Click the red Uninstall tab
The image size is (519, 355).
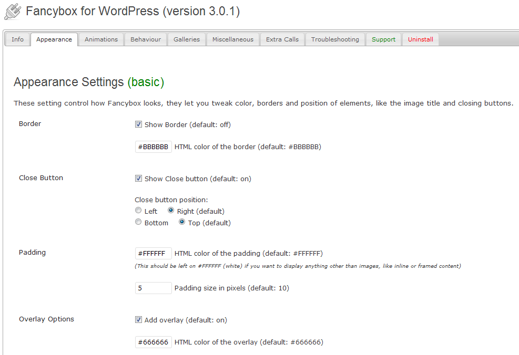click(x=420, y=39)
